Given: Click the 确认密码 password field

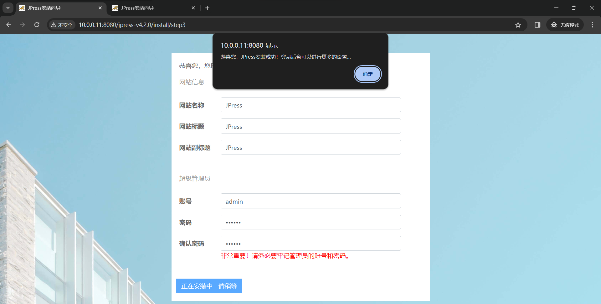Looking at the screenshot, I should [x=311, y=243].
